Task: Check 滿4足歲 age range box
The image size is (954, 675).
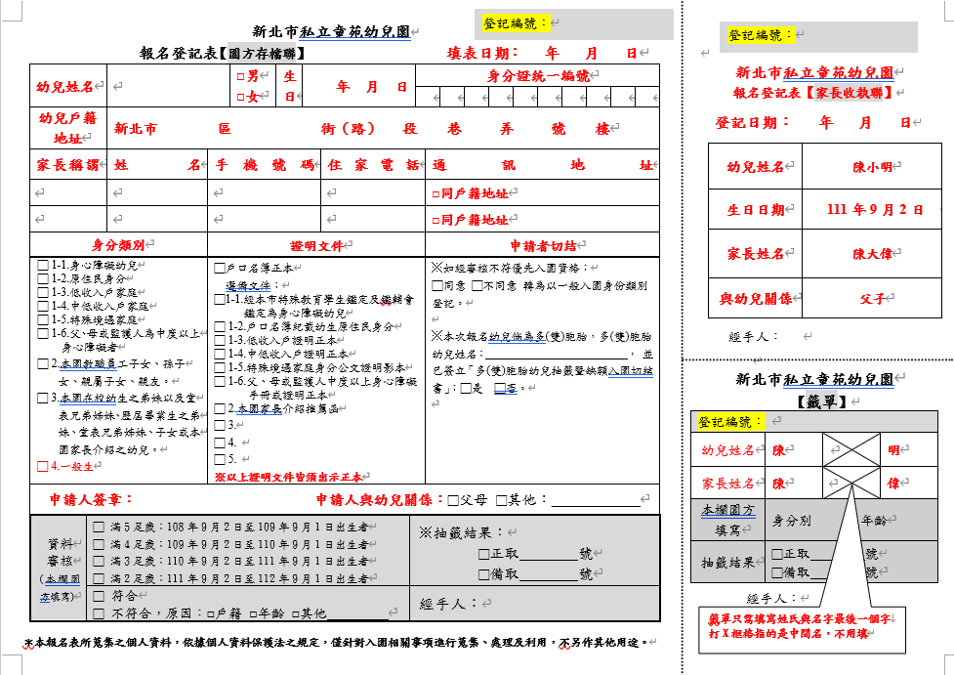Action: pos(99,544)
